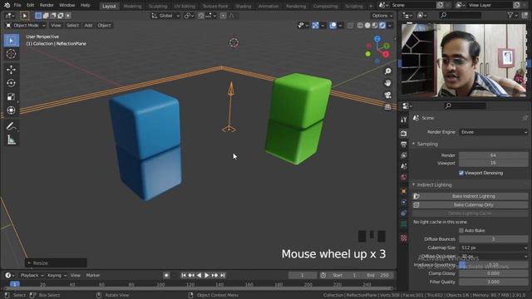Jump to the last frame

223,275
